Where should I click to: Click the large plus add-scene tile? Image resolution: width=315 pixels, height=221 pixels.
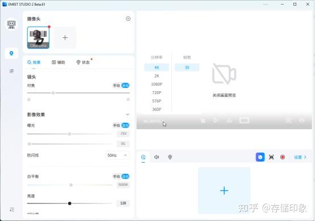224,190
